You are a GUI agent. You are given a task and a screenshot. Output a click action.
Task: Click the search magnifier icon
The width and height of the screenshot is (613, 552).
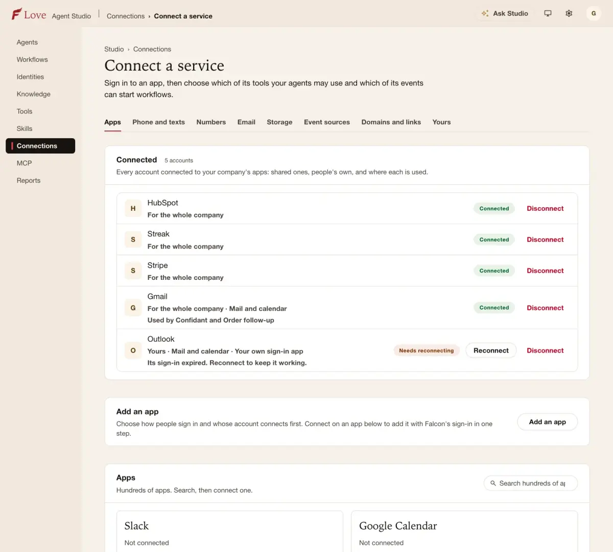click(x=493, y=483)
